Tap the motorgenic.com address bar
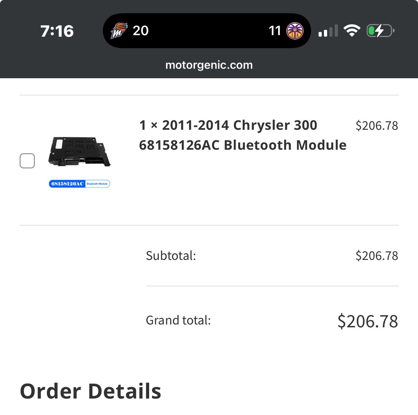The image size is (418, 415). tap(209, 65)
